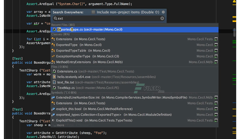This screenshot has width=240, height=139.
Task: Click code line with GetAttribute (sheep, "Foo")
Action: [x=66, y=133]
